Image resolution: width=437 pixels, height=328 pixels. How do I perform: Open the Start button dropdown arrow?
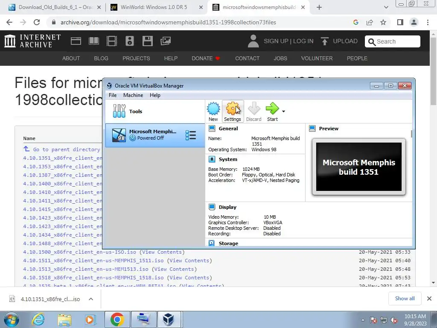(x=283, y=111)
